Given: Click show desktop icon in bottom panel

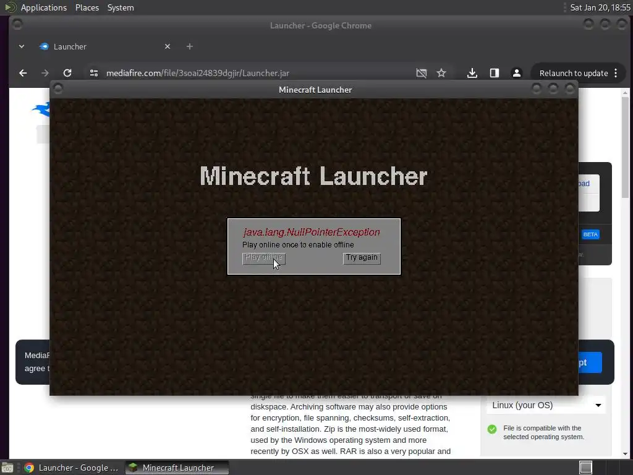Looking at the screenshot, I should tap(7, 468).
